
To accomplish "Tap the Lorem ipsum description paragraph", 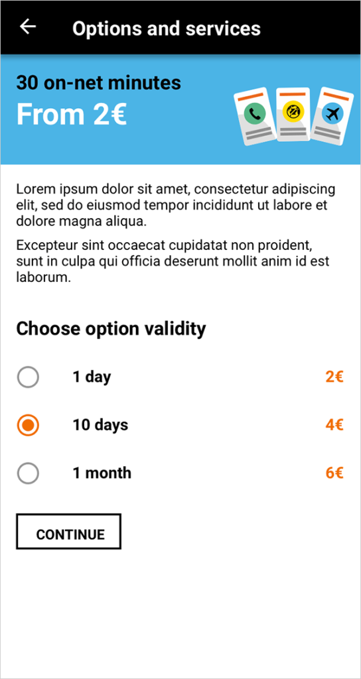I will point(176,206).
